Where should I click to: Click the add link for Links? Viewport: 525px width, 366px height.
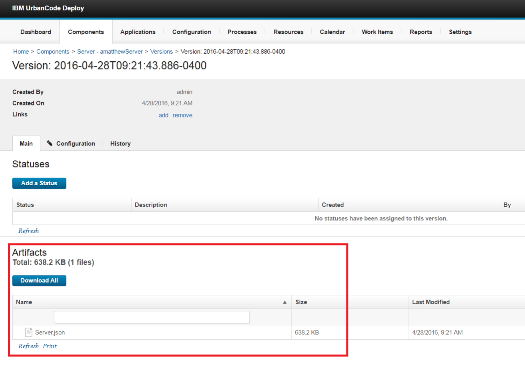(163, 115)
